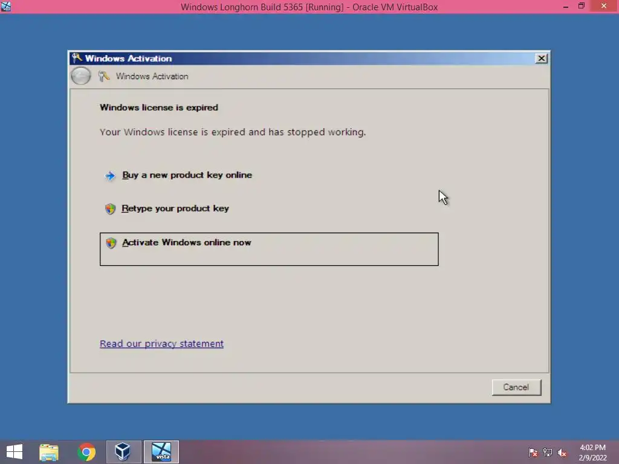Click the network tray icon
Screen dimensions: 619x464
point(548,452)
